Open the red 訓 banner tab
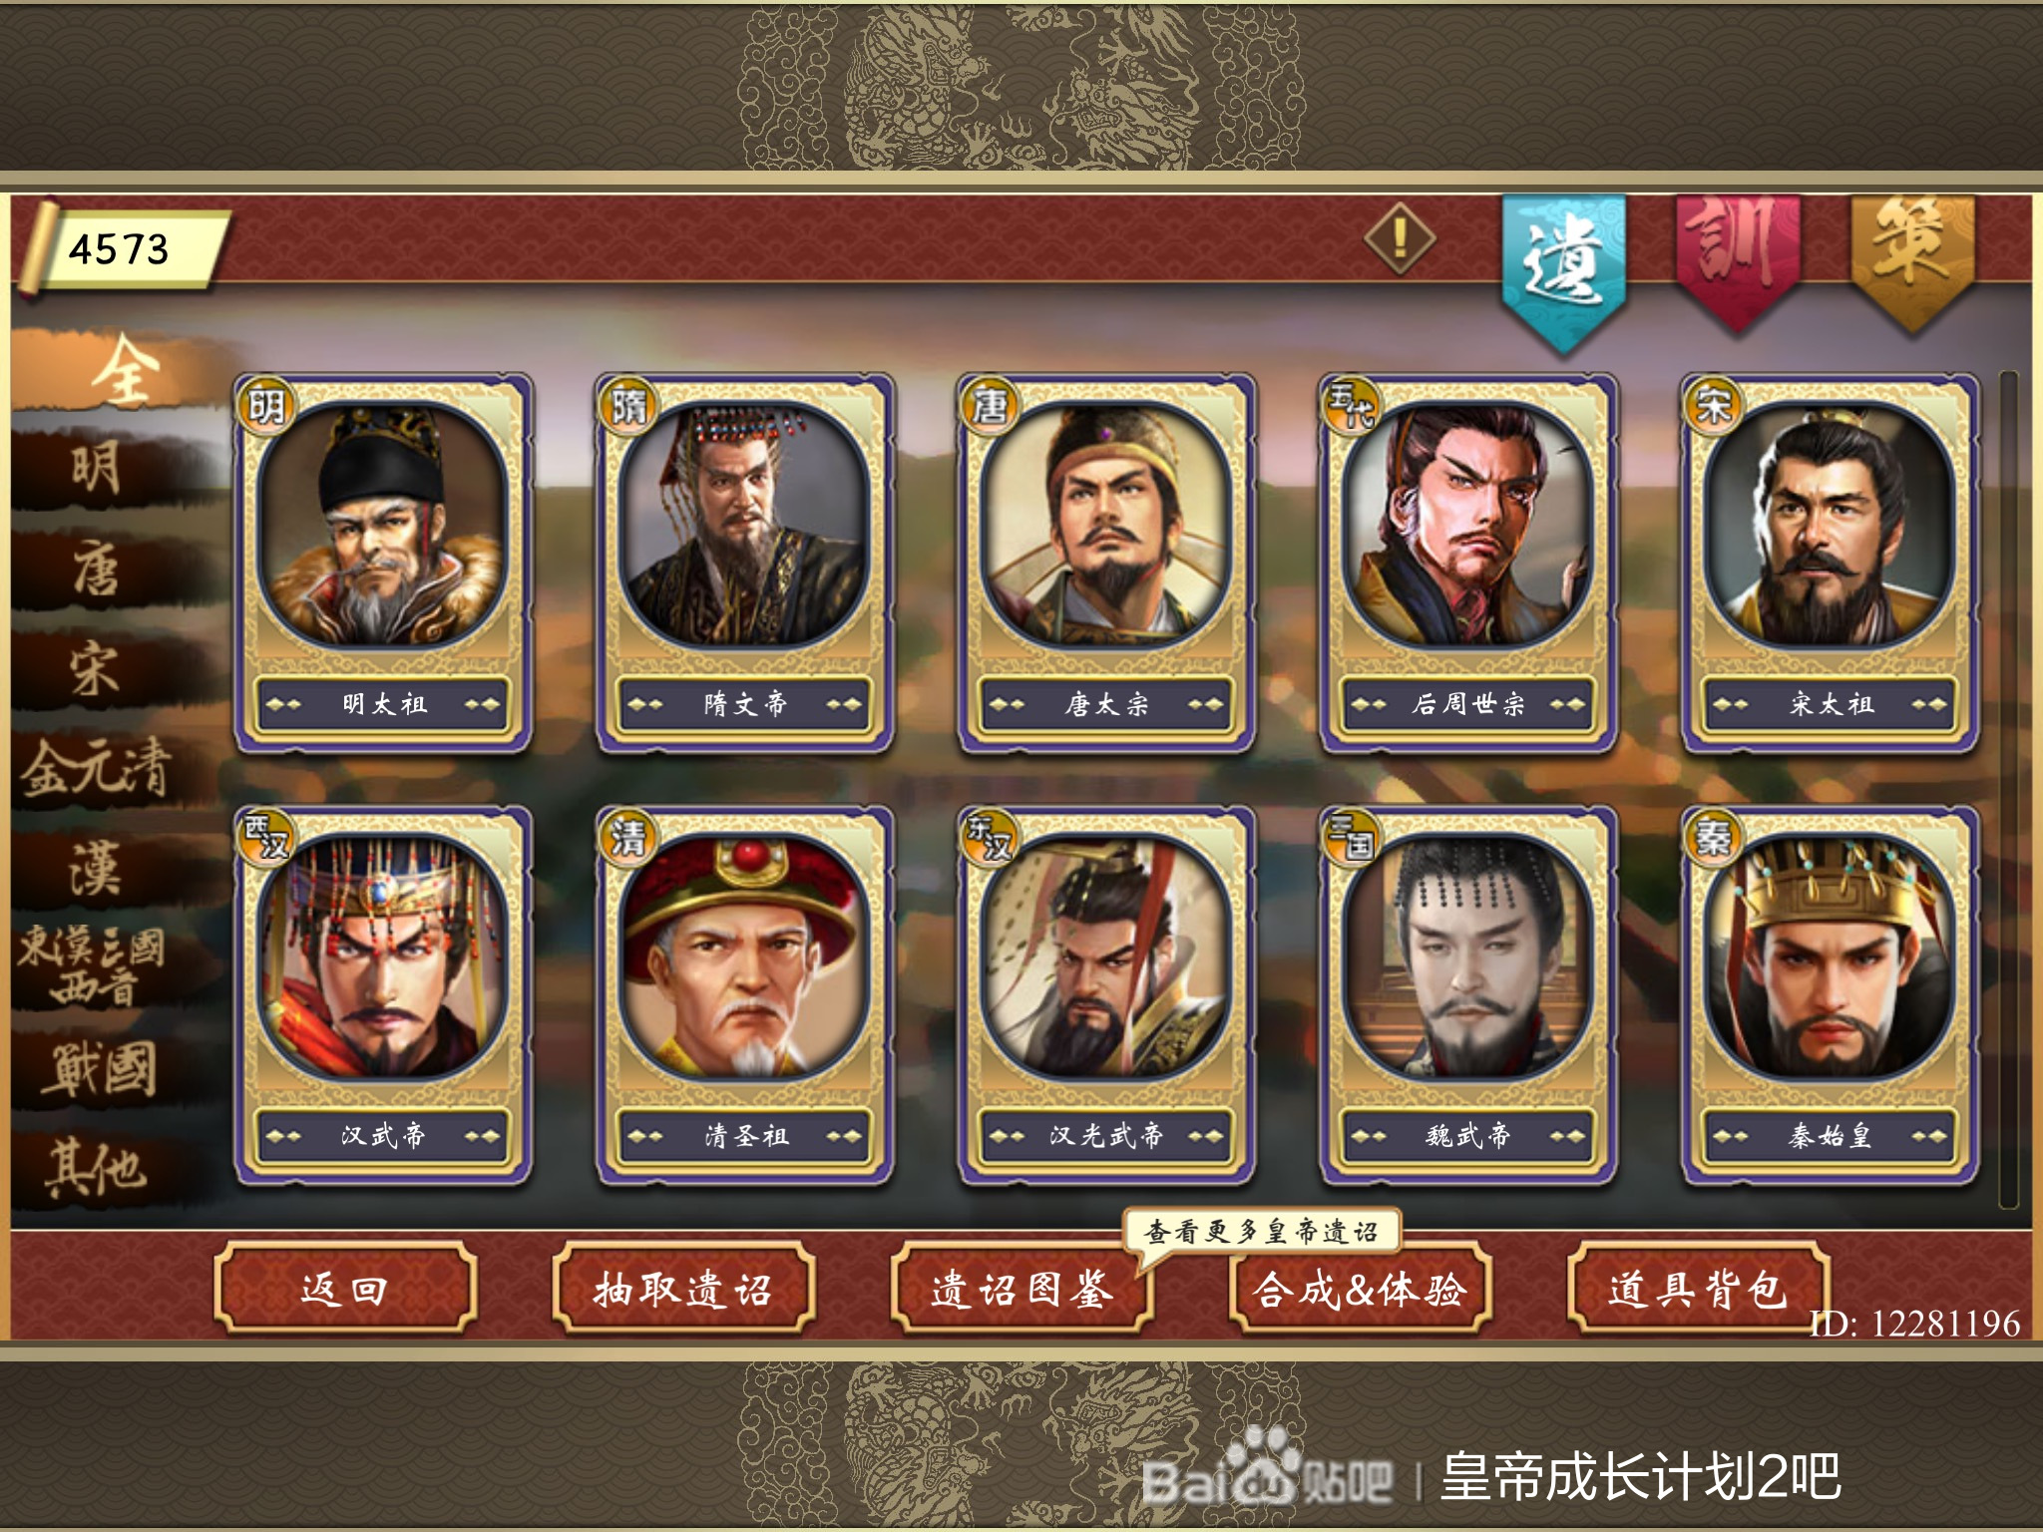This screenshot has height=1532, width=2043. point(1738,261)
